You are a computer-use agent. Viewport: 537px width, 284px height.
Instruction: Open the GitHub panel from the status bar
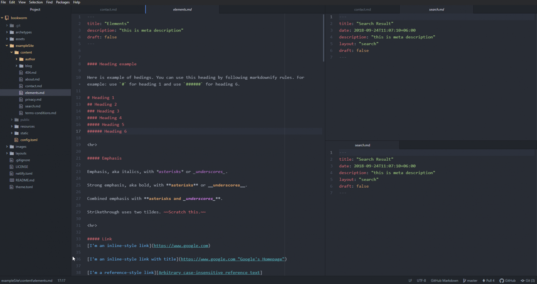pos(507,281)
